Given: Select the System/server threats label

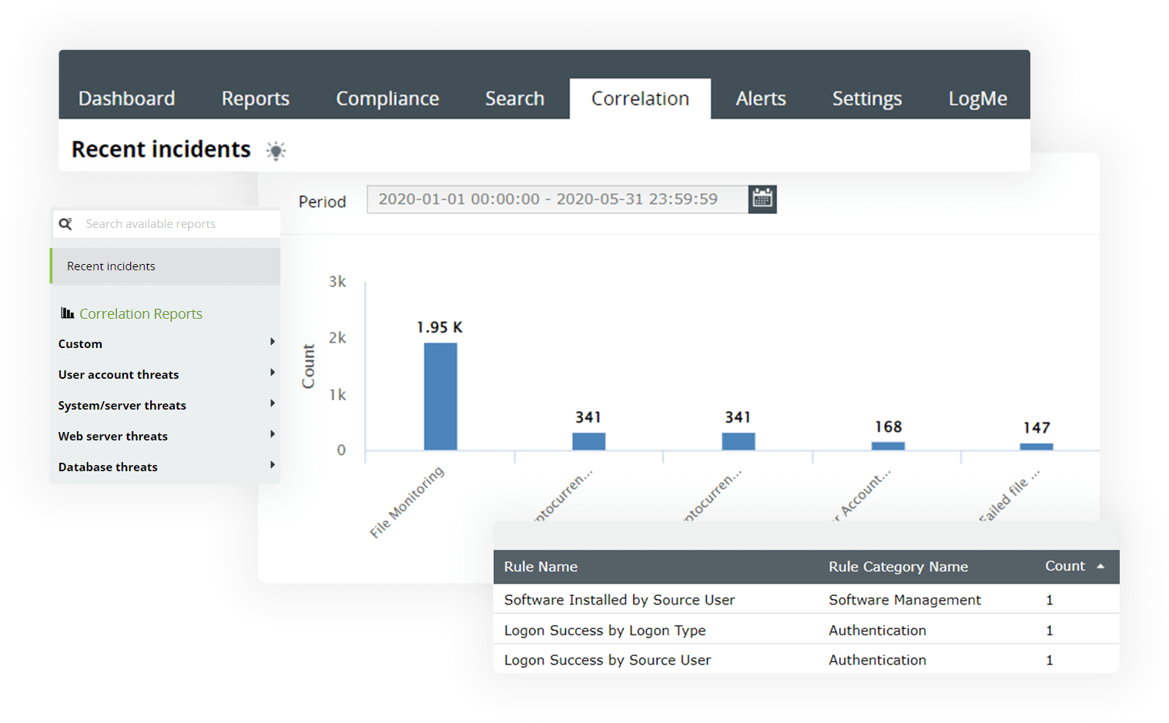Looking at the screenshot, I should (x=122, y=406).
